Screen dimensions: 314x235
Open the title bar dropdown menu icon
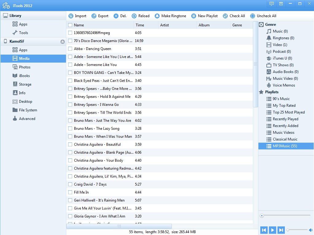[x=281, y=4]
